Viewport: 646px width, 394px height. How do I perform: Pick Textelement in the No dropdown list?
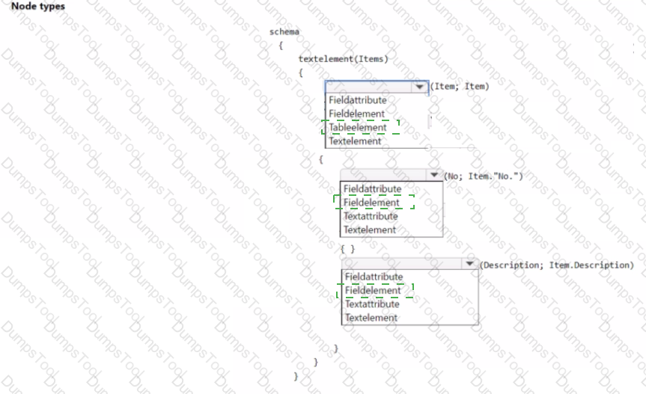pos(370,230)
